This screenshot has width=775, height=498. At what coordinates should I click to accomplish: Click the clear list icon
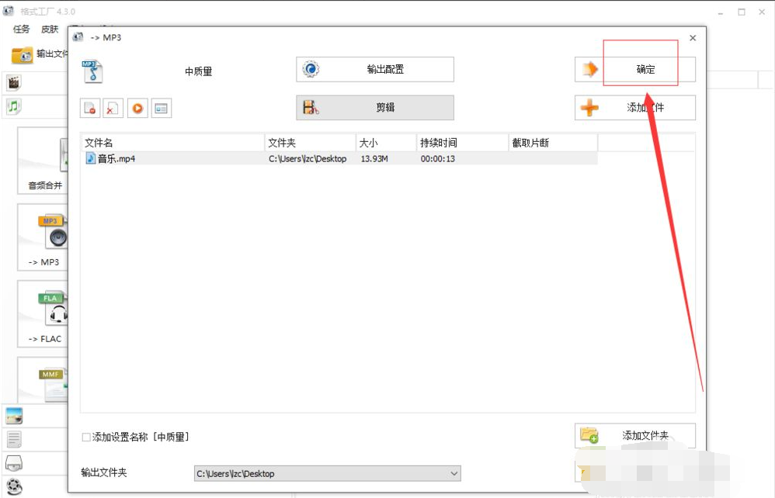113,108
